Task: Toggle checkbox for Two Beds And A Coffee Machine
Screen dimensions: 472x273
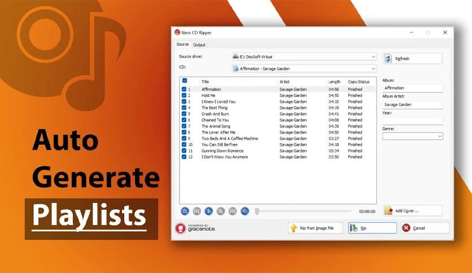Action: (x=184, y=139)
